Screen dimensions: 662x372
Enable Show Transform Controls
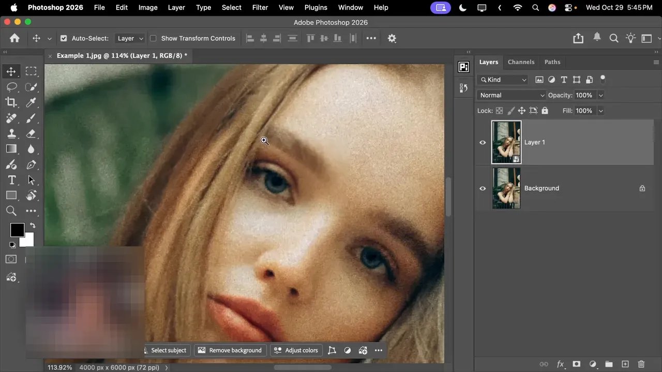click(153, 38)
